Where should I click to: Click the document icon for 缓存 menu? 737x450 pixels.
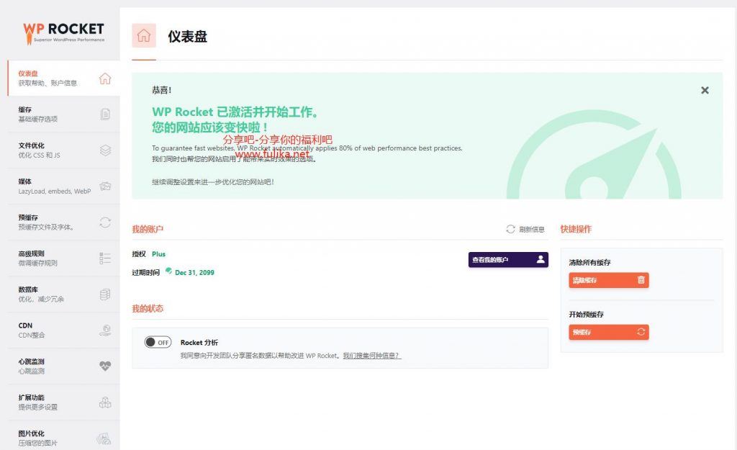pos(105,114)
